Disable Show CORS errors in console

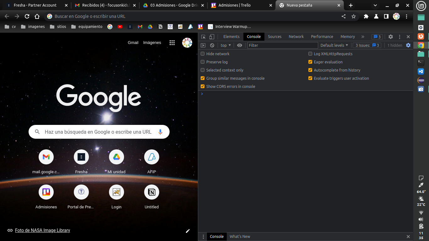point(203,86)
